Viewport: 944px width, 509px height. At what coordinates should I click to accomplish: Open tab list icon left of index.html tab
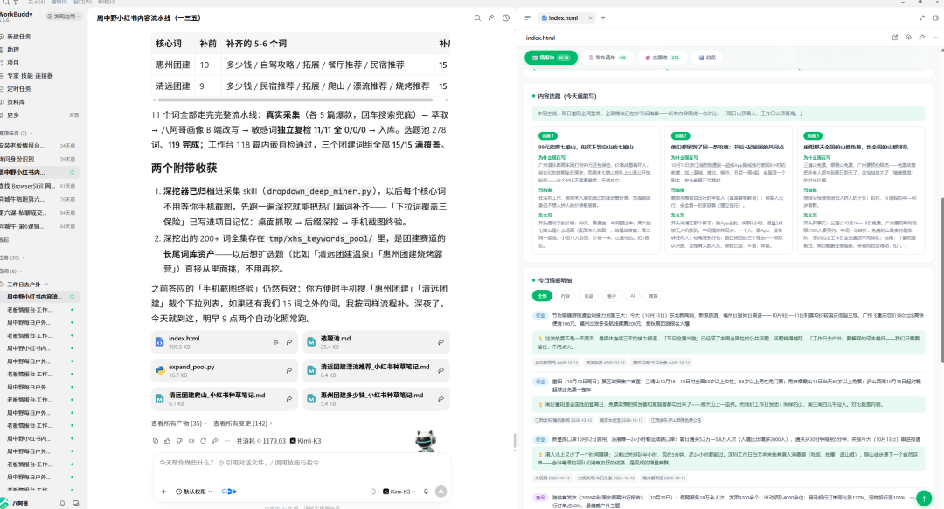point(527,18)
